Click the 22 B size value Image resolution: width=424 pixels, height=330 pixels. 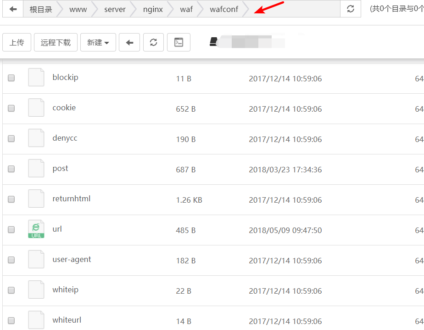pyautogui.click(x=184, y=291)
